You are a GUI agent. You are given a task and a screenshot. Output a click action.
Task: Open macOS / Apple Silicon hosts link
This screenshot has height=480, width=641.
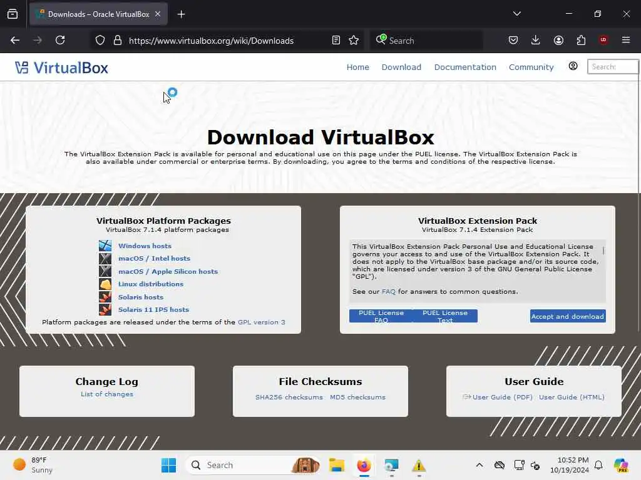coord(168,271)
